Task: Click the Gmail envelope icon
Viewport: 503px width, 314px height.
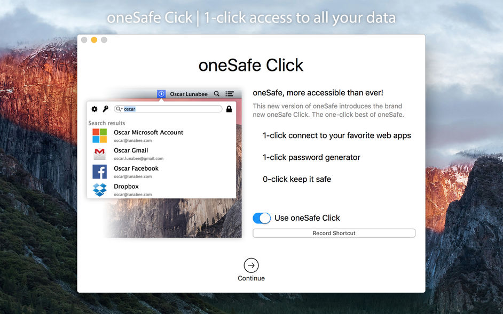Action: pyautogui.click(x=99, y=154)
